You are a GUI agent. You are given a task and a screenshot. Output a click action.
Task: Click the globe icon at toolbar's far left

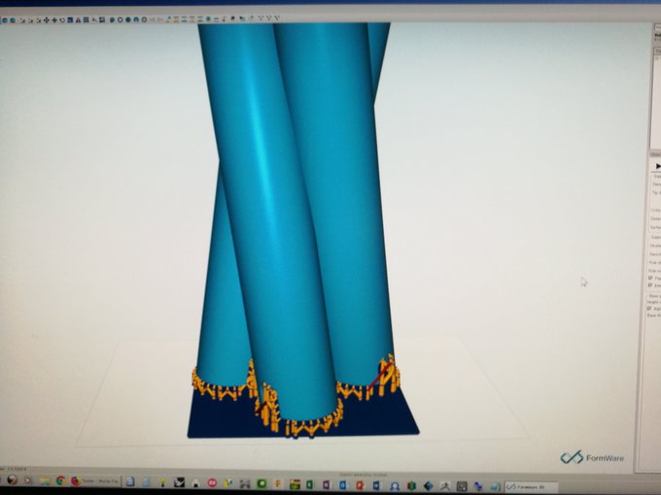(x=5, y=19)
